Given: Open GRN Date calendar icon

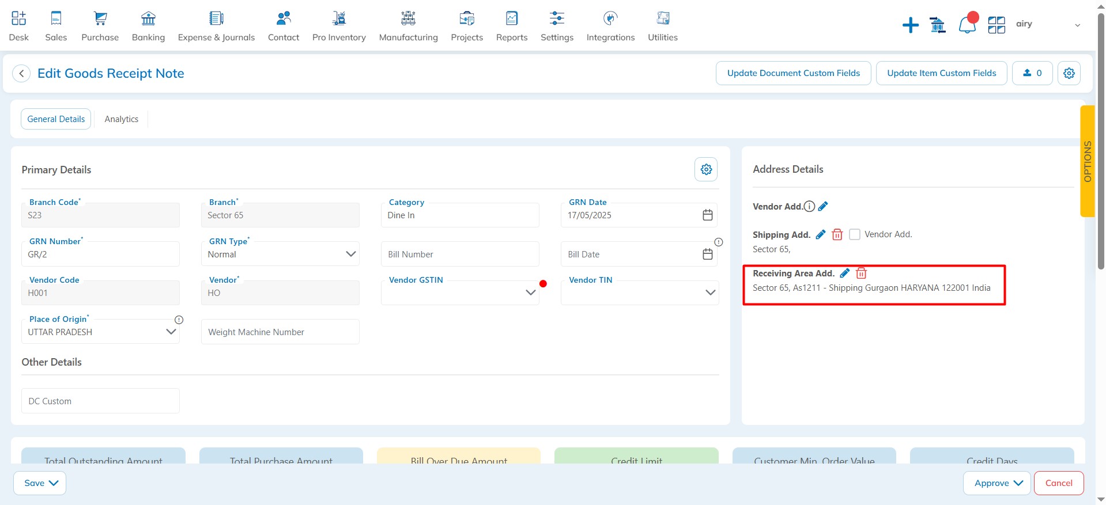Looking at the screenshot, I should tap(708, 215).
